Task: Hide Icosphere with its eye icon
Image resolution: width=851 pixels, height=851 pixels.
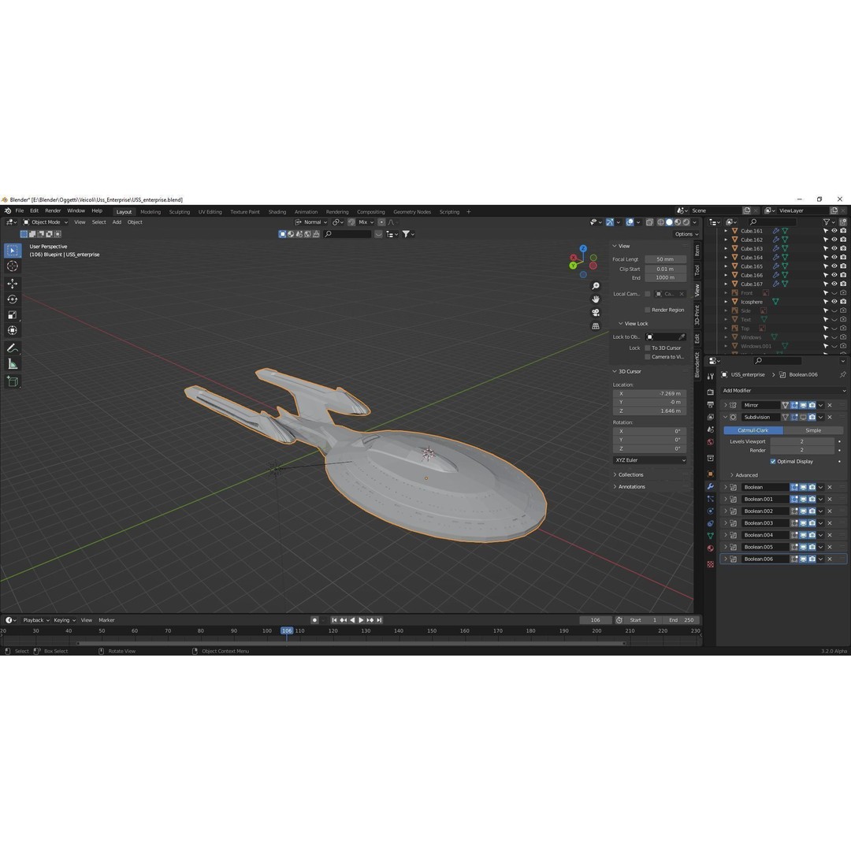Action: pyautogui.click(x=834, y=302)
